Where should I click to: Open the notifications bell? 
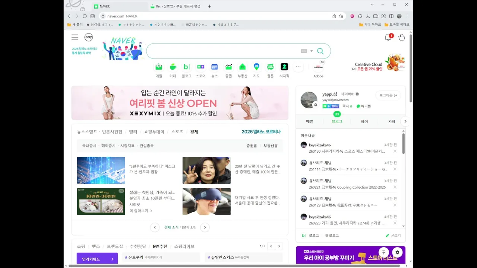(388, 37)
